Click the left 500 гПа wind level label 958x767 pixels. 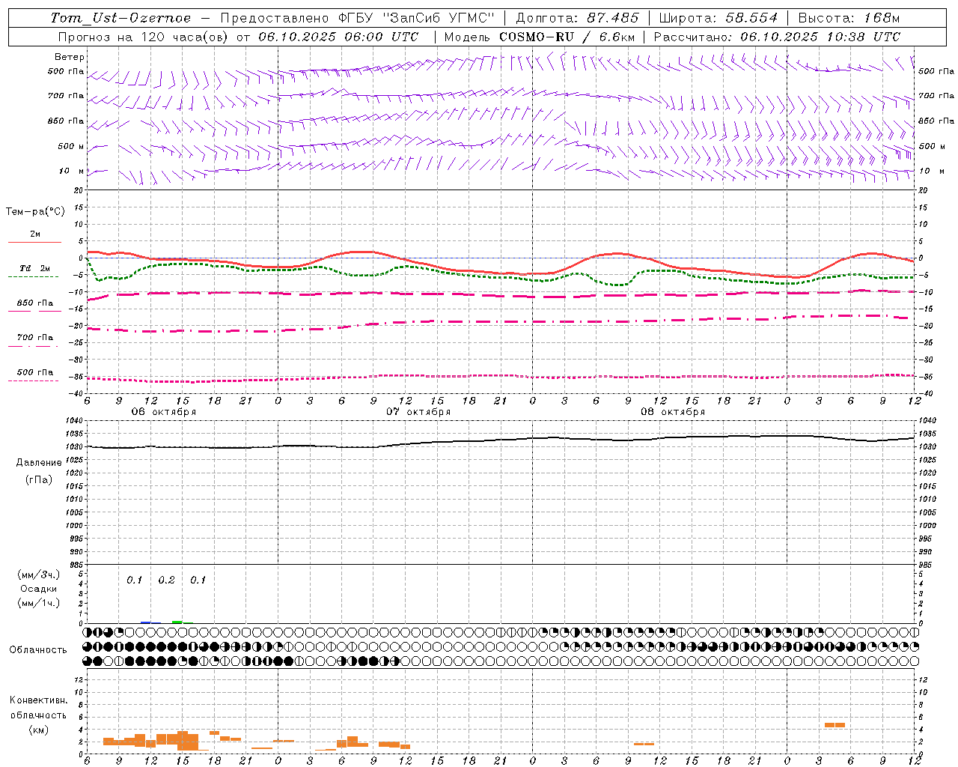[66, 72]
